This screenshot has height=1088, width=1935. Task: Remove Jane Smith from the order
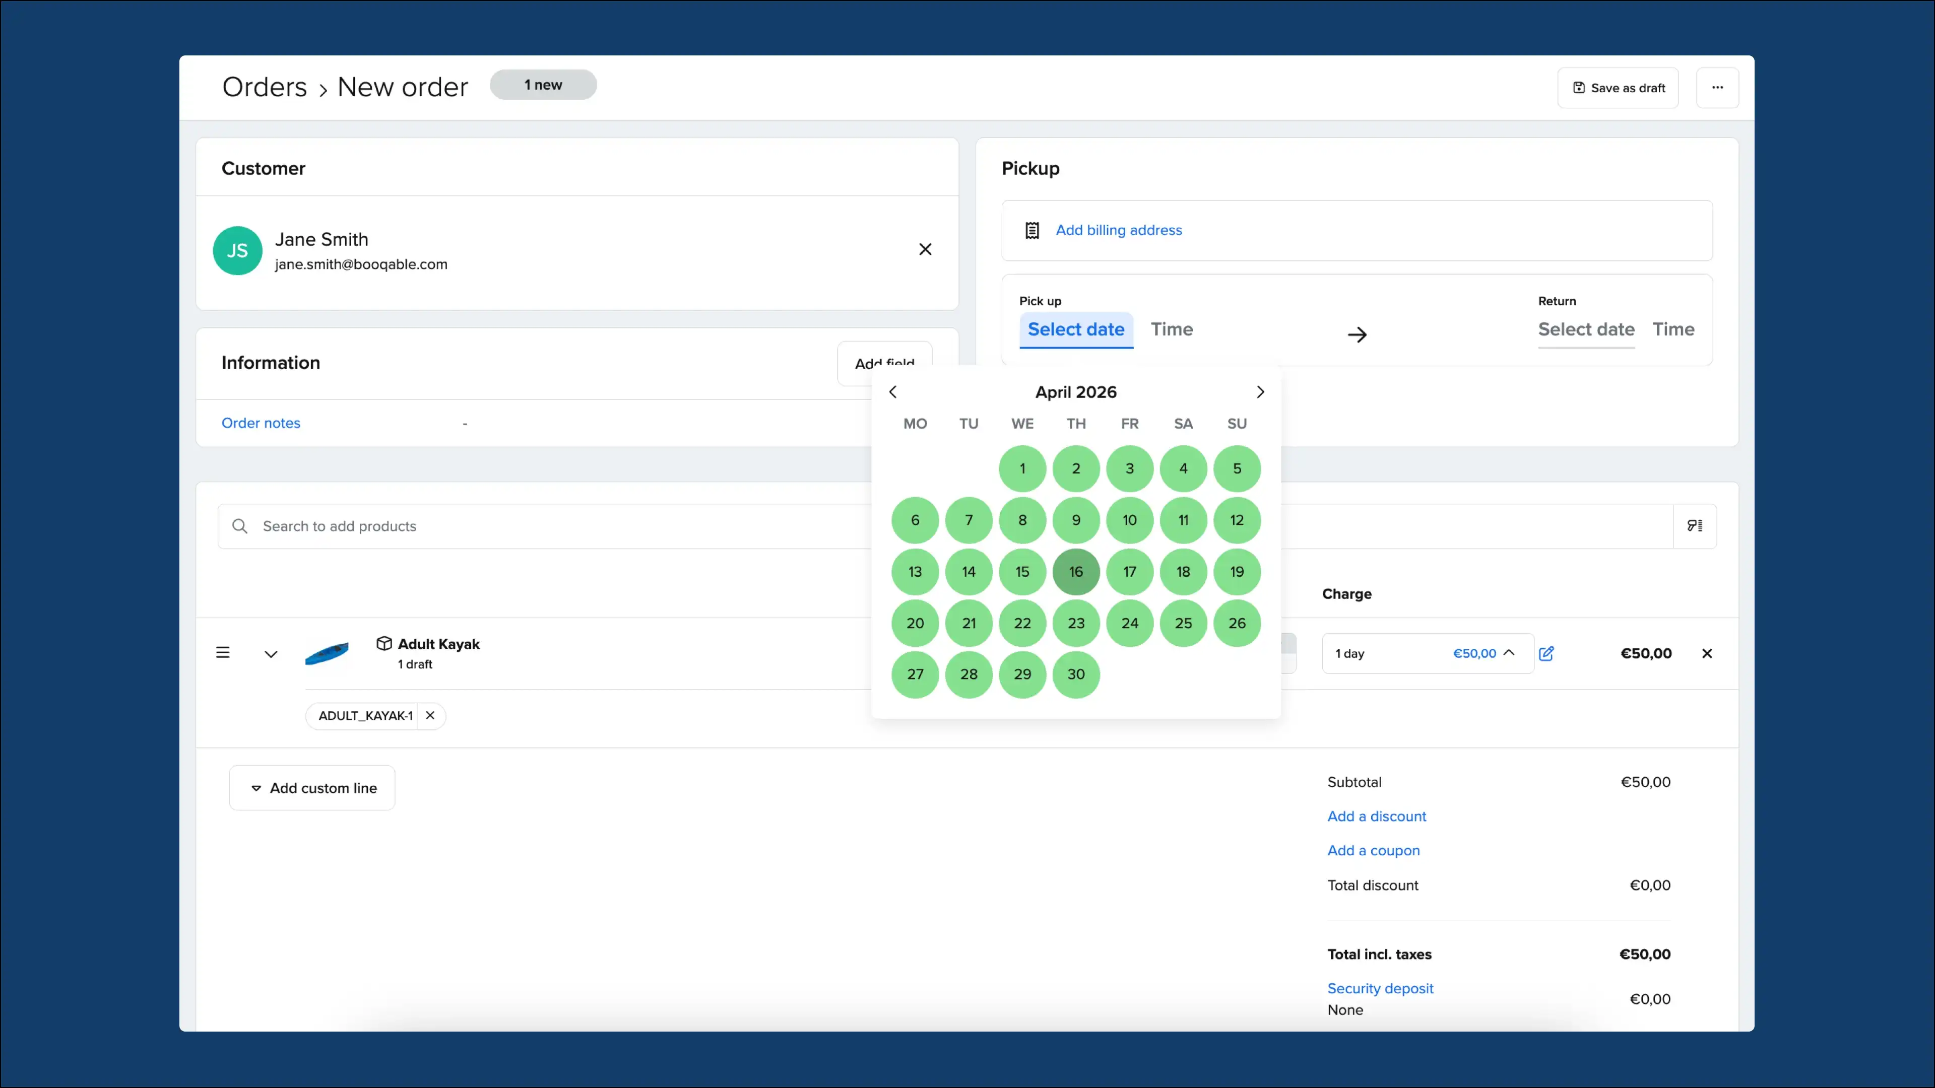[926, 249]
